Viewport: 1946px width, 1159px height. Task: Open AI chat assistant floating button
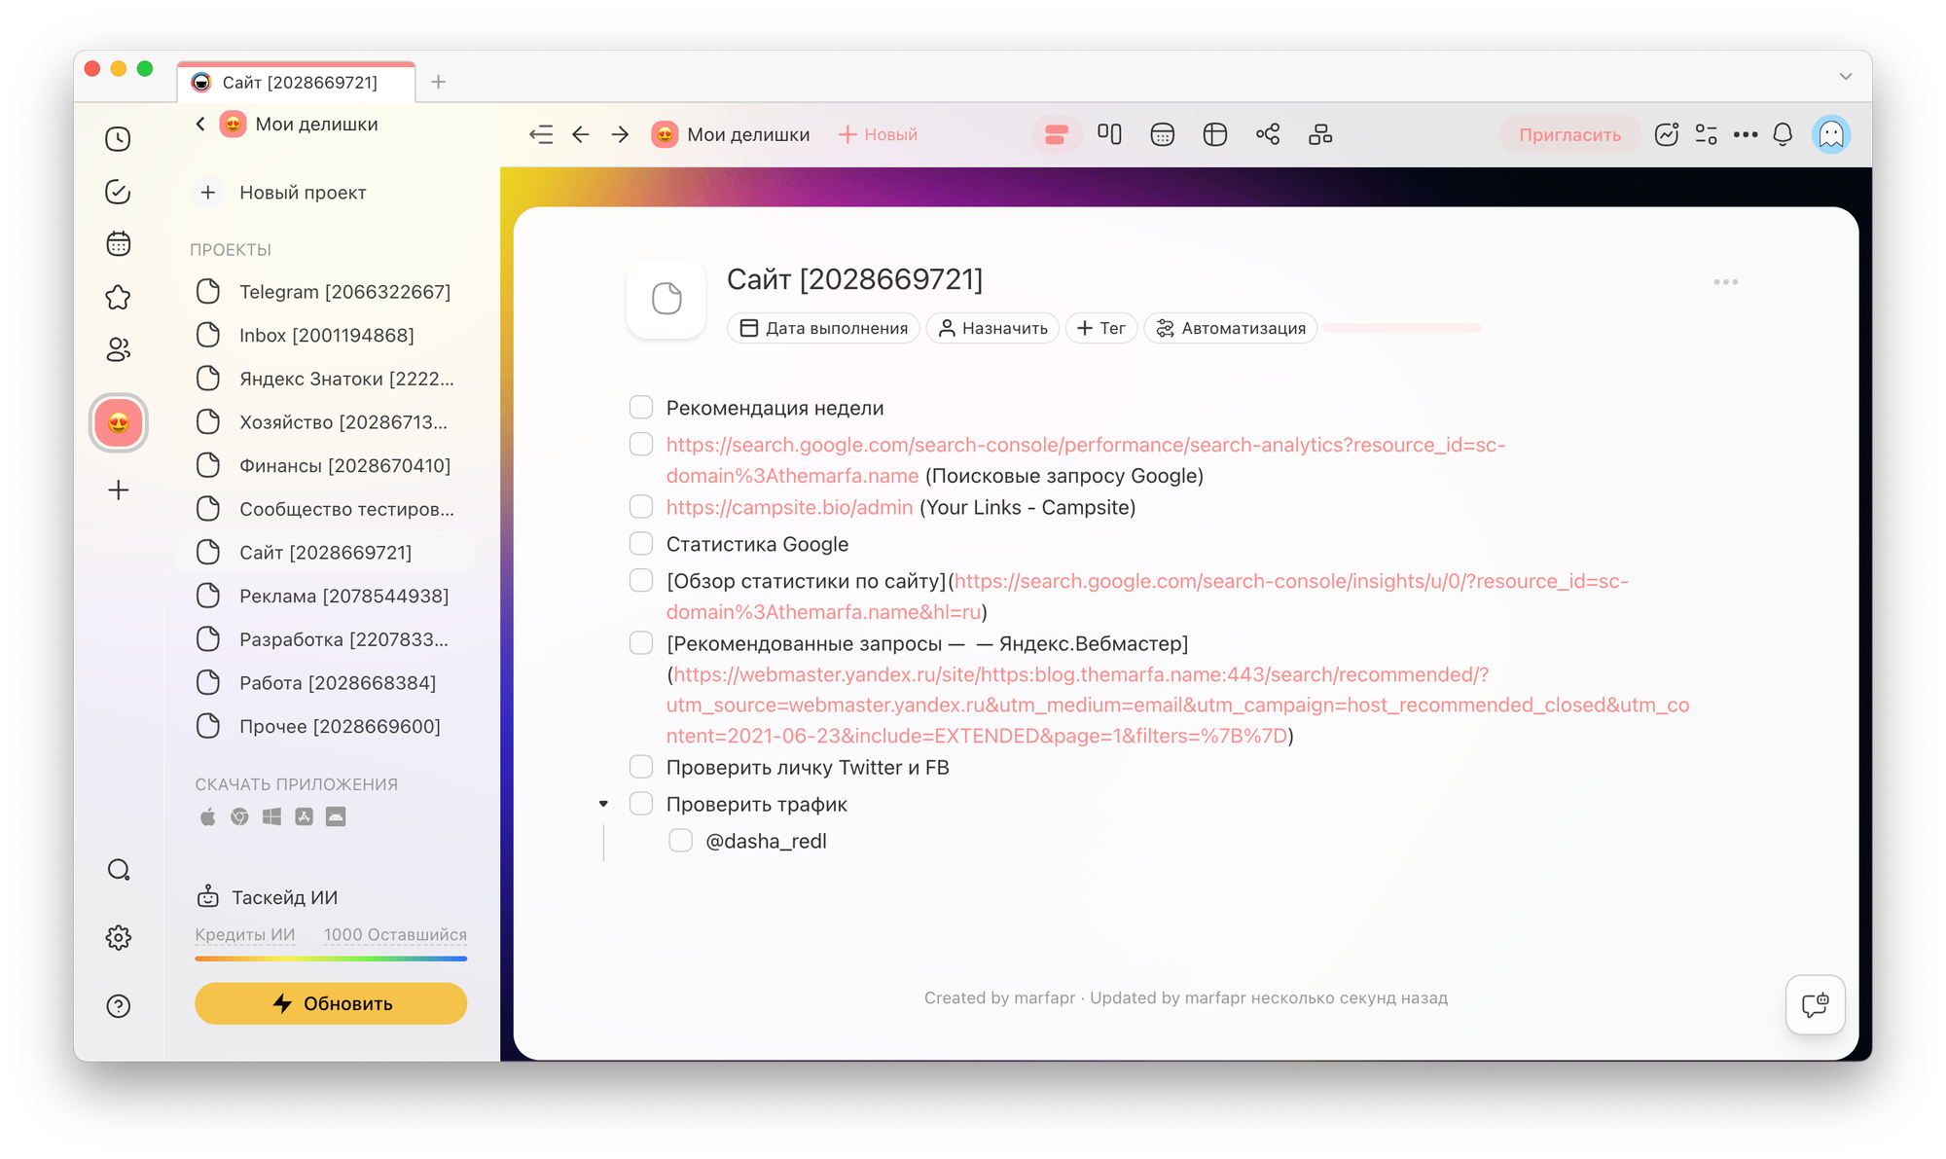(x=1815, y=1004)
